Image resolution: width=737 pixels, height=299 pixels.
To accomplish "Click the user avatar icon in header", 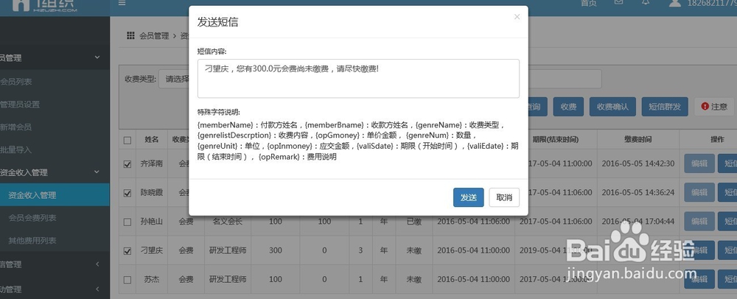I will 675,3.
